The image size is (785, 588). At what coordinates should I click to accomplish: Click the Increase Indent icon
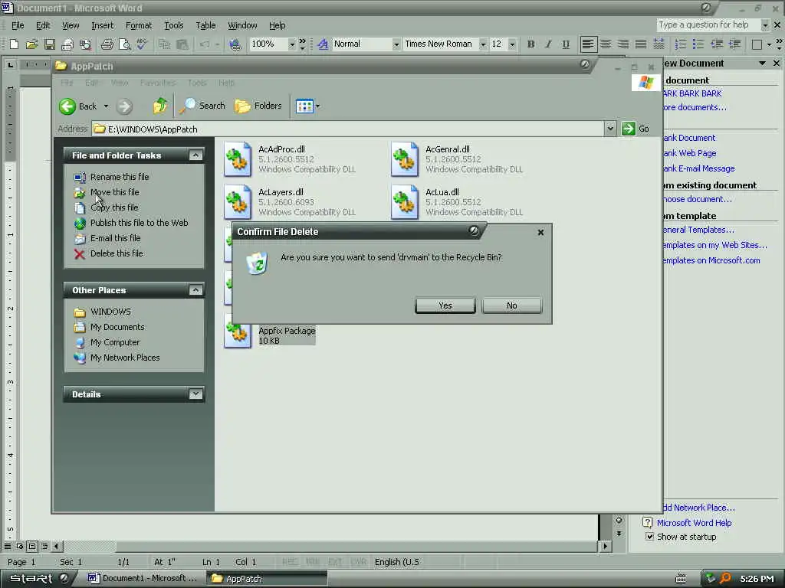734,44
